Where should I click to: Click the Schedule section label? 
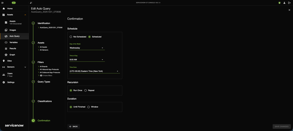pos(72,29)
